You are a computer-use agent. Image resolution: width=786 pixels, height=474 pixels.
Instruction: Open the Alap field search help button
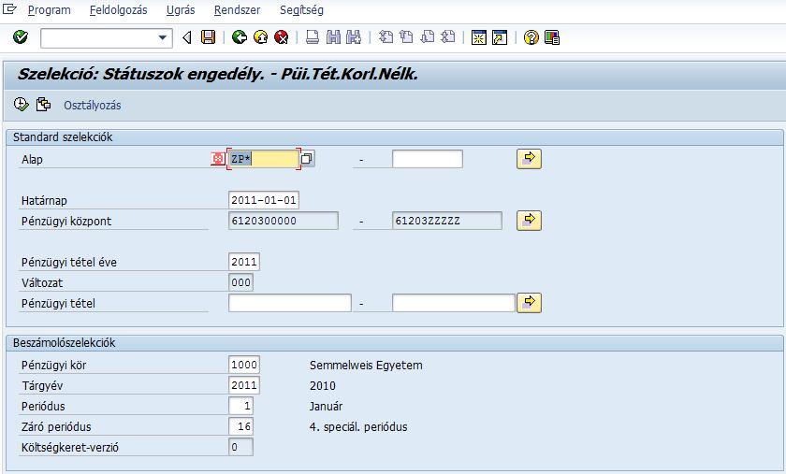(307, 159)
